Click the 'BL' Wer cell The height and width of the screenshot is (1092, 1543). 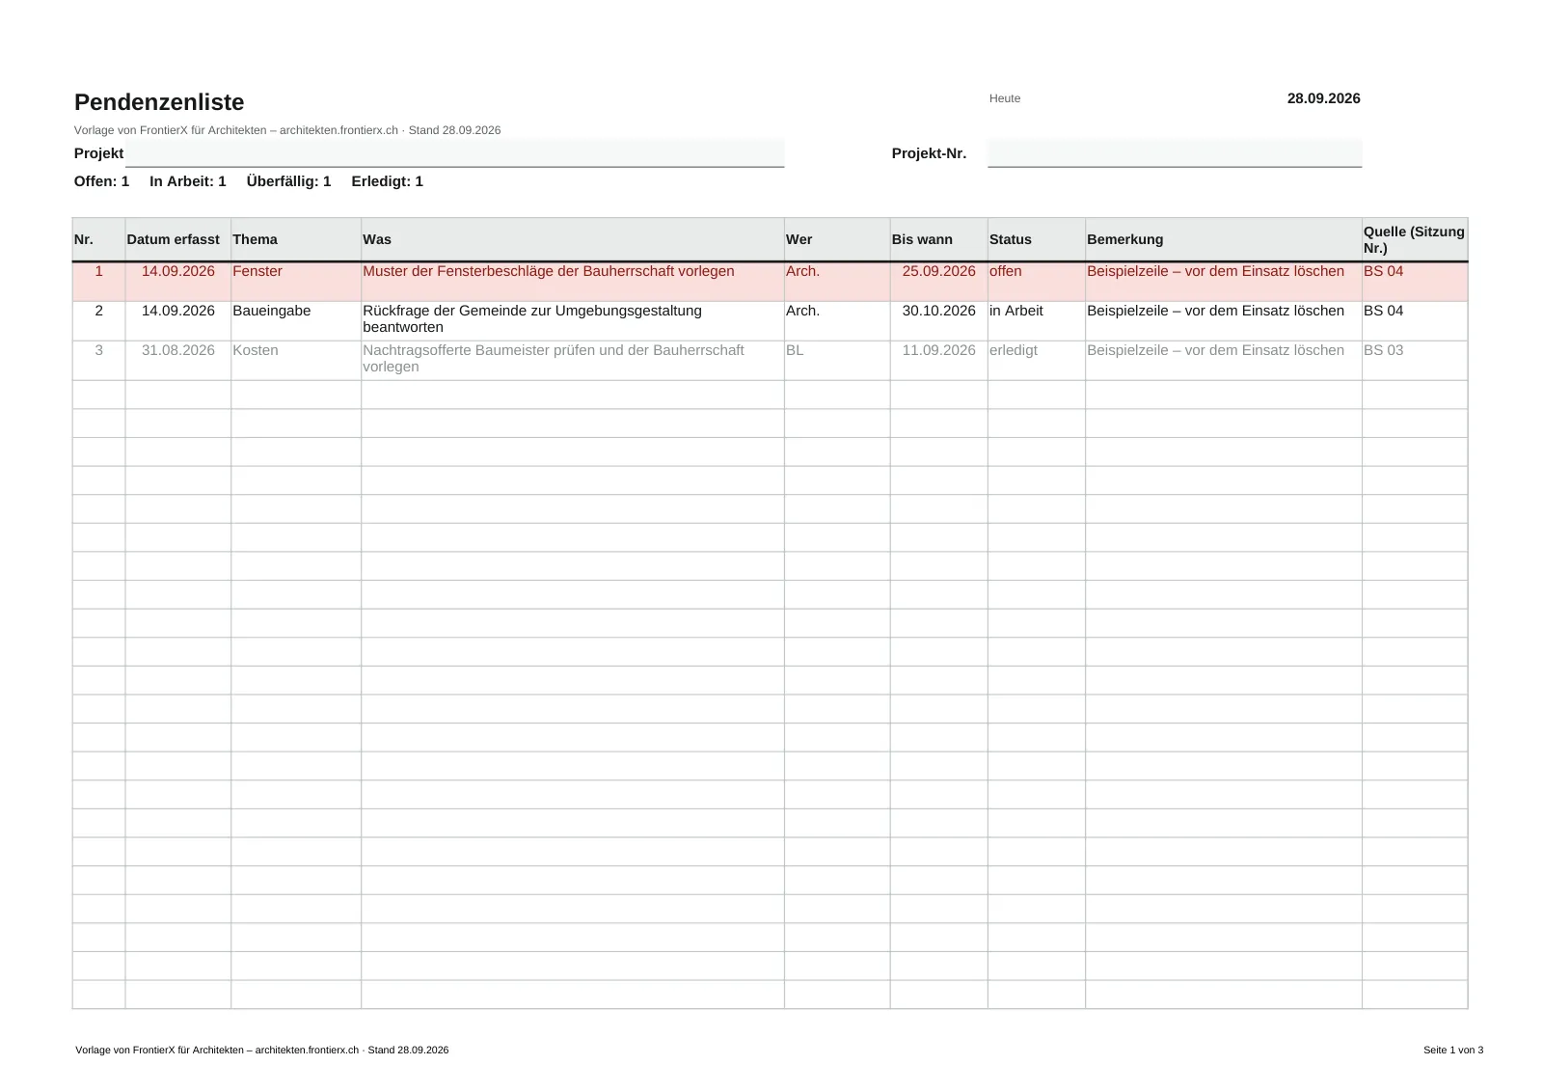click(x=837, y=361)
